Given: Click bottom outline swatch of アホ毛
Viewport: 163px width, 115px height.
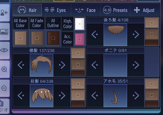Looking at the screenshot, I should coord(152,104).
